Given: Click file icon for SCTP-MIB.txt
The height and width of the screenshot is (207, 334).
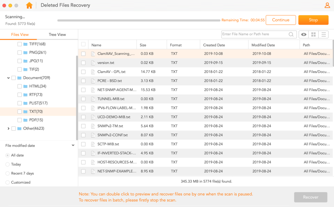Looking at the screenshot, I should point(93,144).
